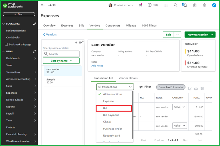Viewport: 220px width, 146px height.
Task: Open the Filter sliders control
Action: pyautogui.click(x=145, y=87)
